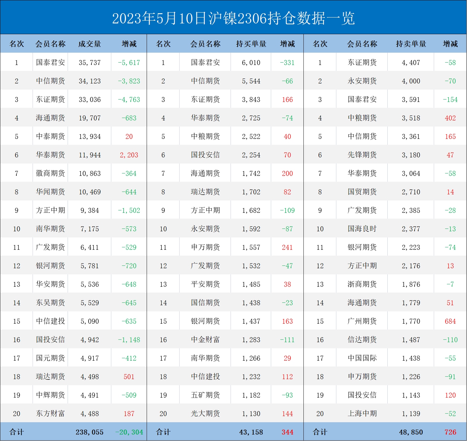Select the short position value 2,710

pyautogui.click(x=411, y=192)
